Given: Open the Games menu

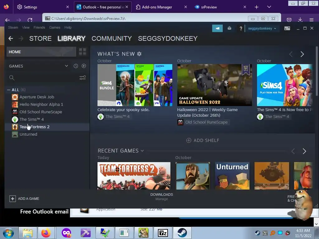Looking at the screenshot, I should [55, 27].
